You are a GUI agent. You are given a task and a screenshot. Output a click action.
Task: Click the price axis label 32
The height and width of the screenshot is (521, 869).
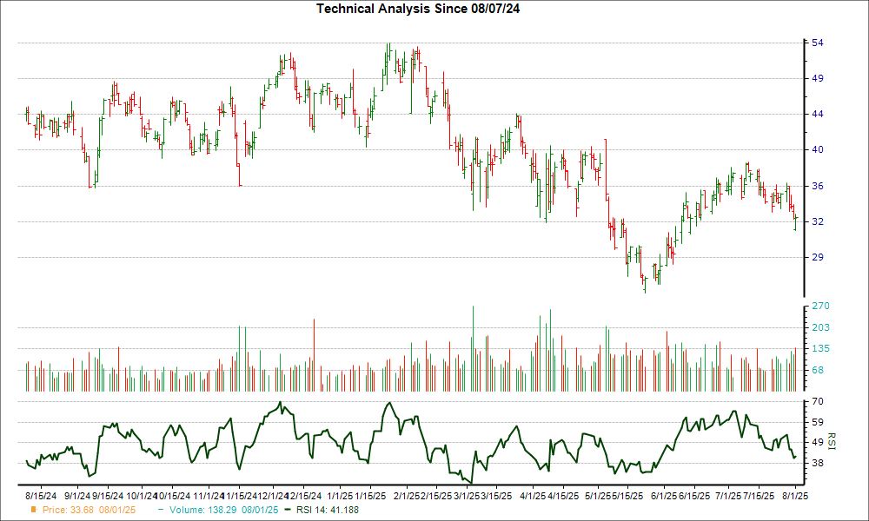818,221
